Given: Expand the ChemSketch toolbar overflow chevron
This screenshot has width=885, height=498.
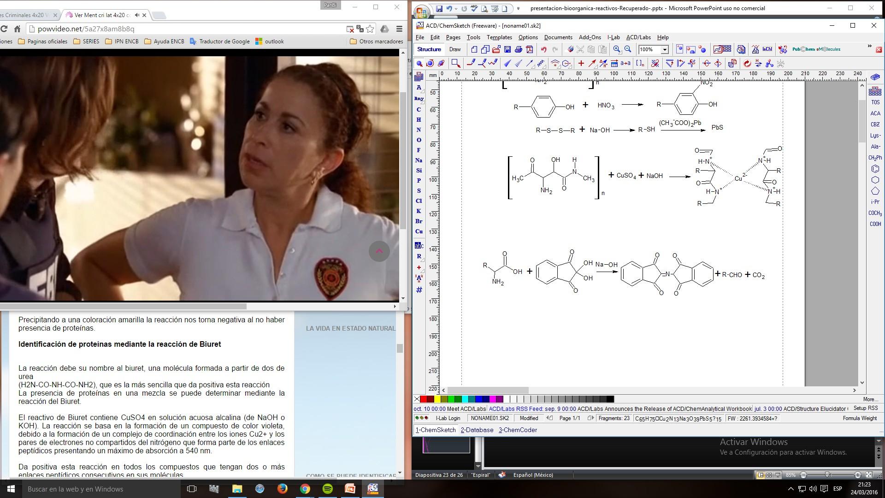Looking at the screenshot, I should point(869,46).
